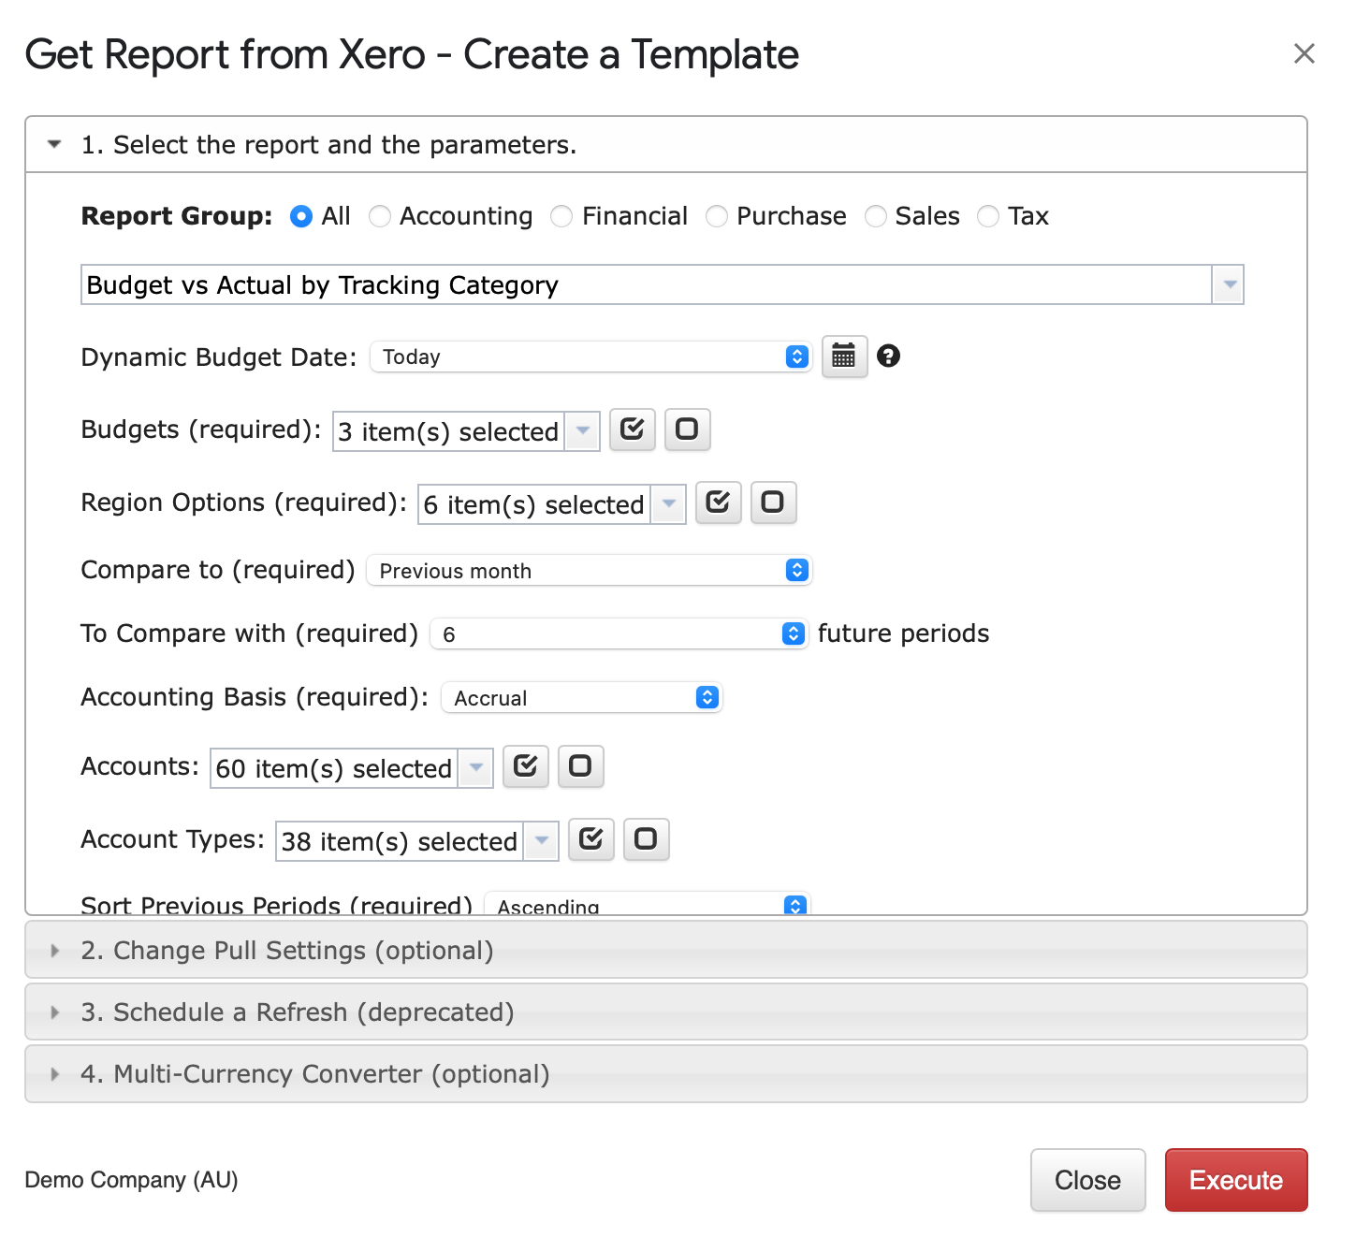Deselect all Accounts with the empty box icon

pos(580,766)
